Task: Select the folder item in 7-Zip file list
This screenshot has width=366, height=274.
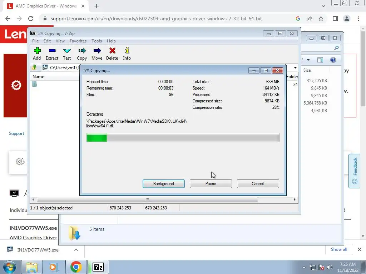Action: pos(35,84)
